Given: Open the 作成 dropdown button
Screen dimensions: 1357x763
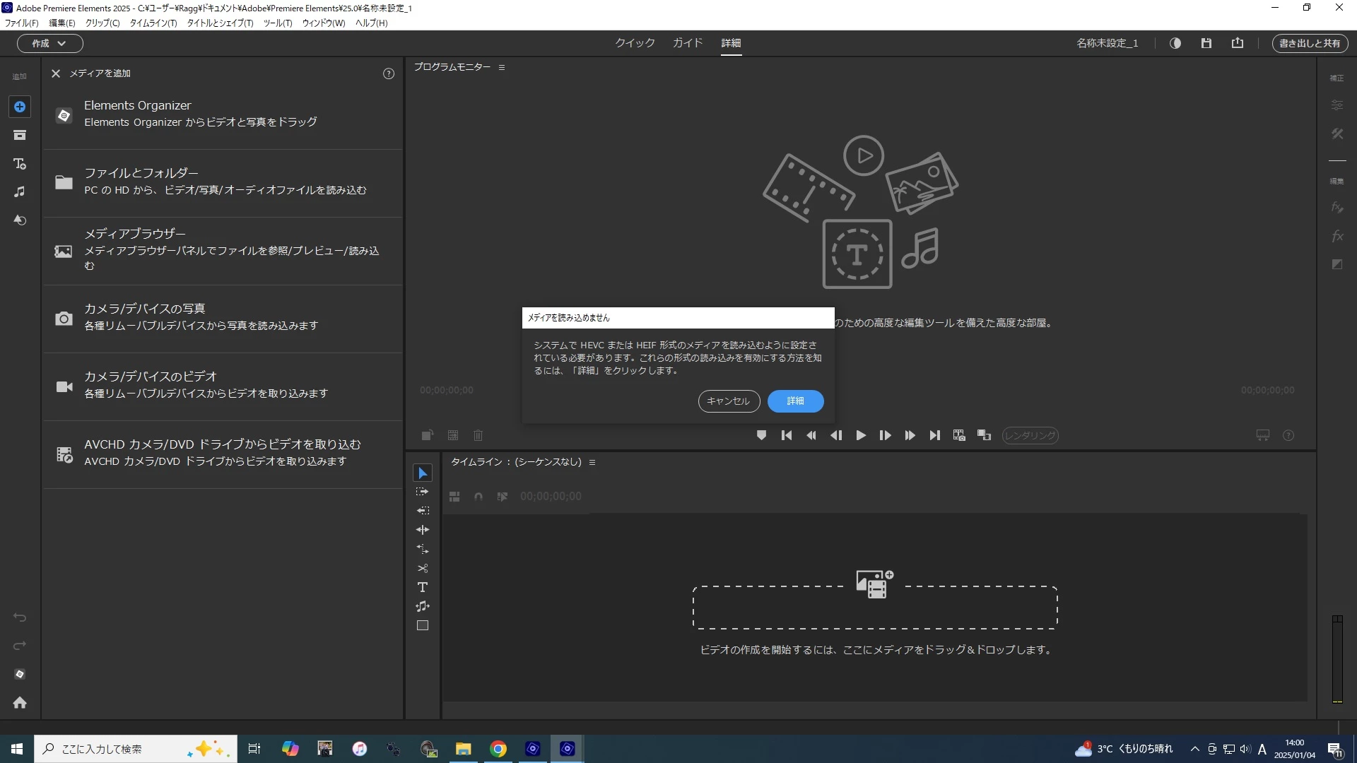Looking at the screenshot, I should point(49,43).
